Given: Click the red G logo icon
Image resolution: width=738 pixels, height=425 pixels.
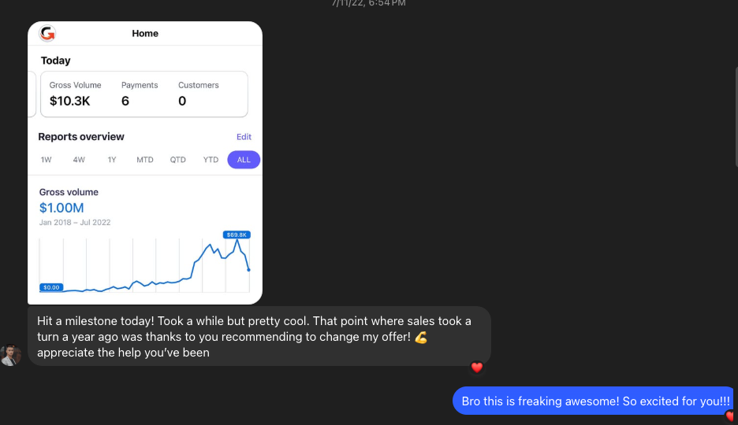Looking at the screenshot, I should pyautogui.click(x=47, y=33).
